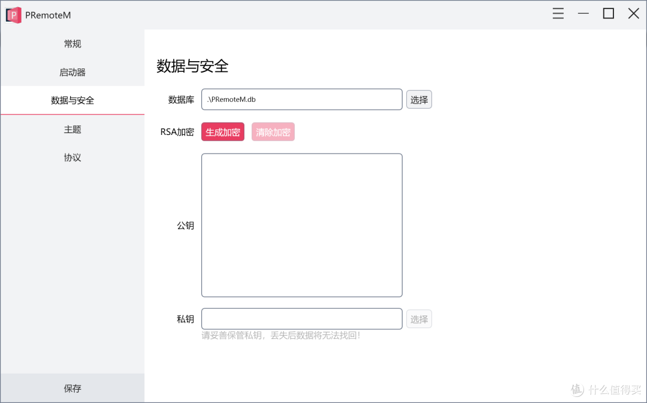Click inside the 公钥 text area

[301, 224]
